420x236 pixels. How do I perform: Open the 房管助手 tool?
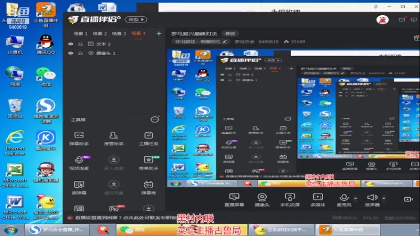[113, 138]
